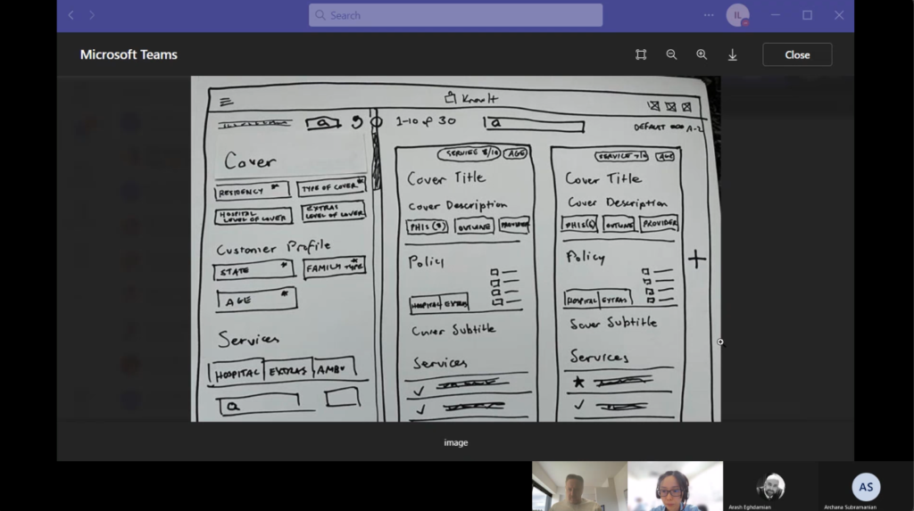Open the more options ellipsis menu
Image resolution: width=914 pixels, height=511 pixels.
click(709, 15)
